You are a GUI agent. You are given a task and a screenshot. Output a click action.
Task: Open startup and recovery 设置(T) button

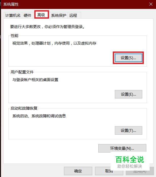129,131
